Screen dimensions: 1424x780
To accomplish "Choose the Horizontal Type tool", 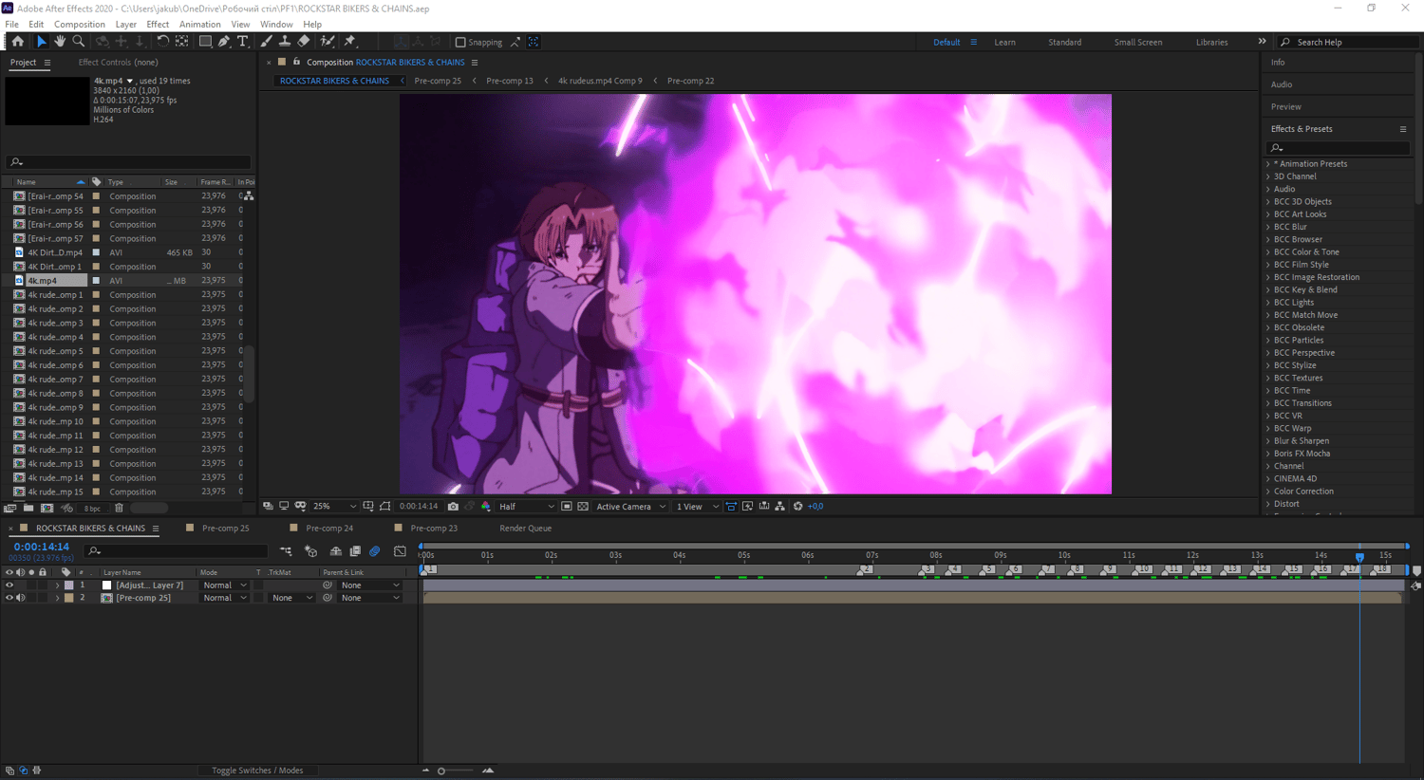I will (243, 42).
